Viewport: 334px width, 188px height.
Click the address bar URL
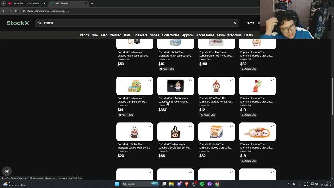(x=48, y=11)
